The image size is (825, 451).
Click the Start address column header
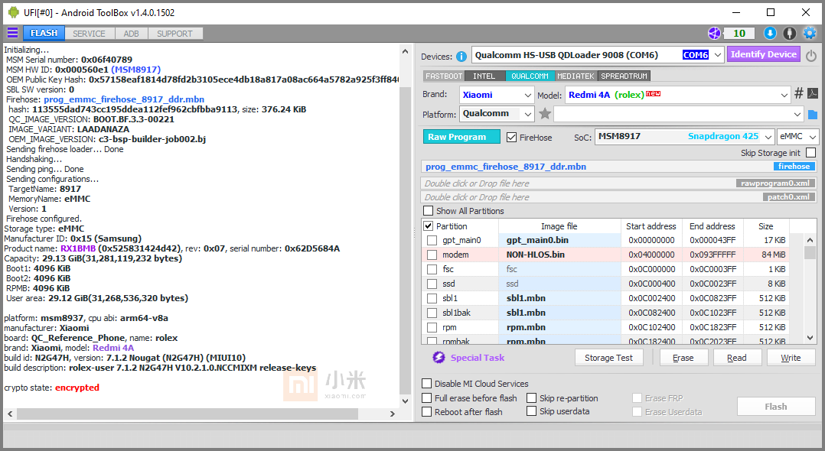click(x=651, y=226)
